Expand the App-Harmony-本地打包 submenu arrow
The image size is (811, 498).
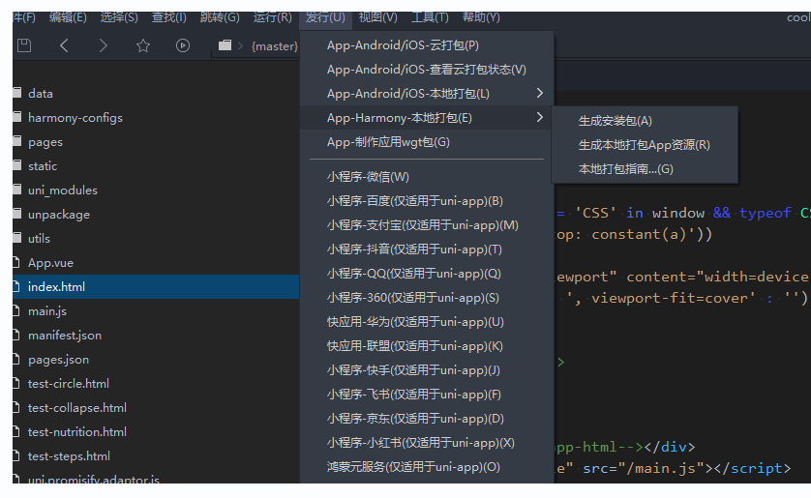click(539, 118)
